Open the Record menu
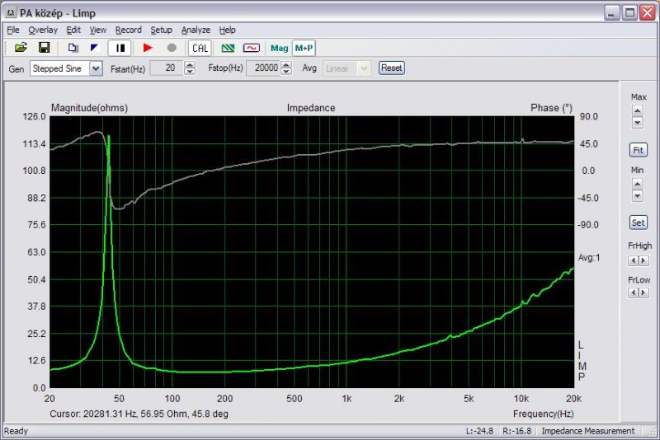The height and width of the screenshot is (440, 660). 129,30
